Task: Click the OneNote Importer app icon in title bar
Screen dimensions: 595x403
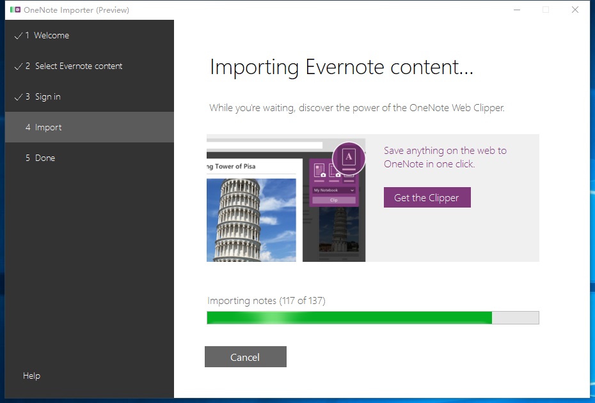Action: coord(15,10)
